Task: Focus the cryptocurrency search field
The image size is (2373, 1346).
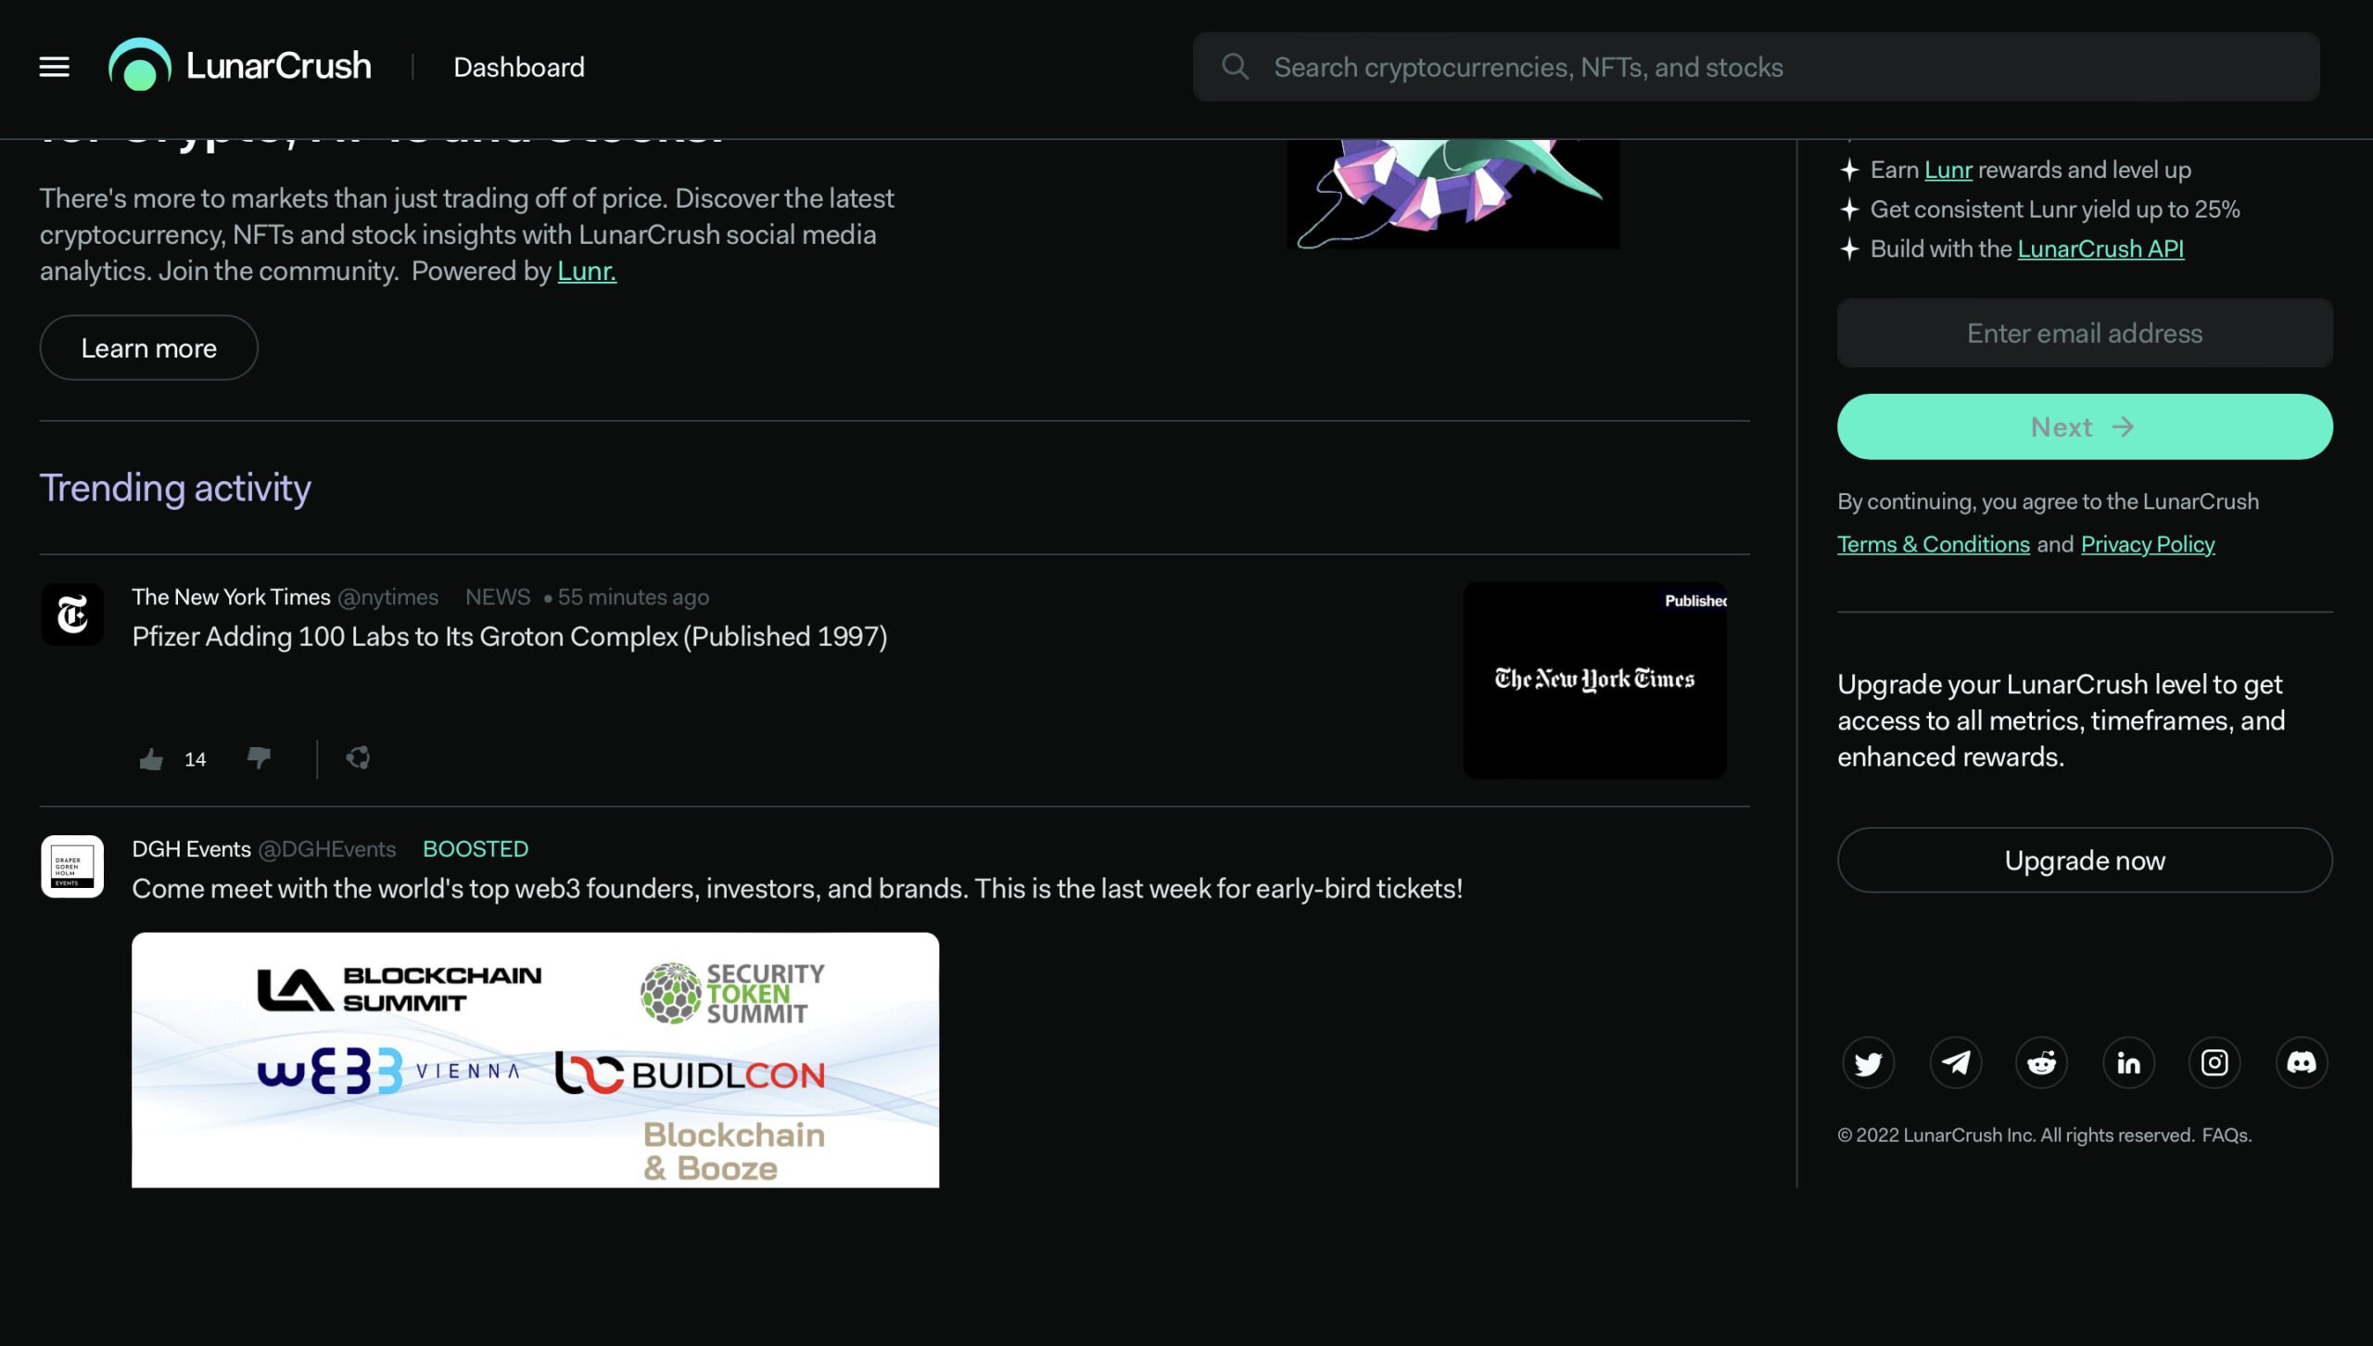Action: pos(1757,67)
